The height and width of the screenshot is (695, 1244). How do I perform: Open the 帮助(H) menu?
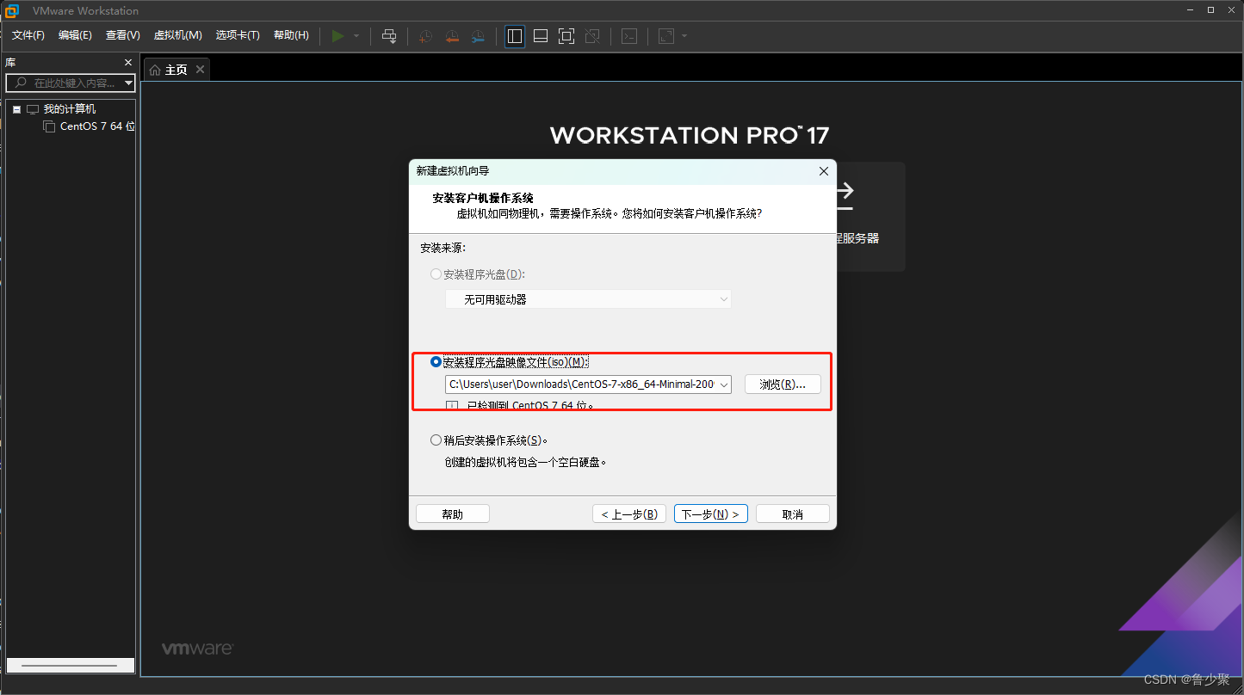pyautogui.click(x=291, y=35)
